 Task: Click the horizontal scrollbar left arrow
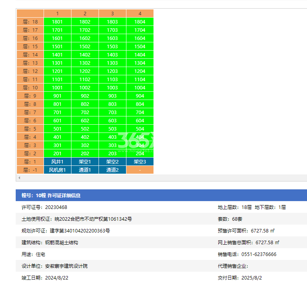point(19,178)
